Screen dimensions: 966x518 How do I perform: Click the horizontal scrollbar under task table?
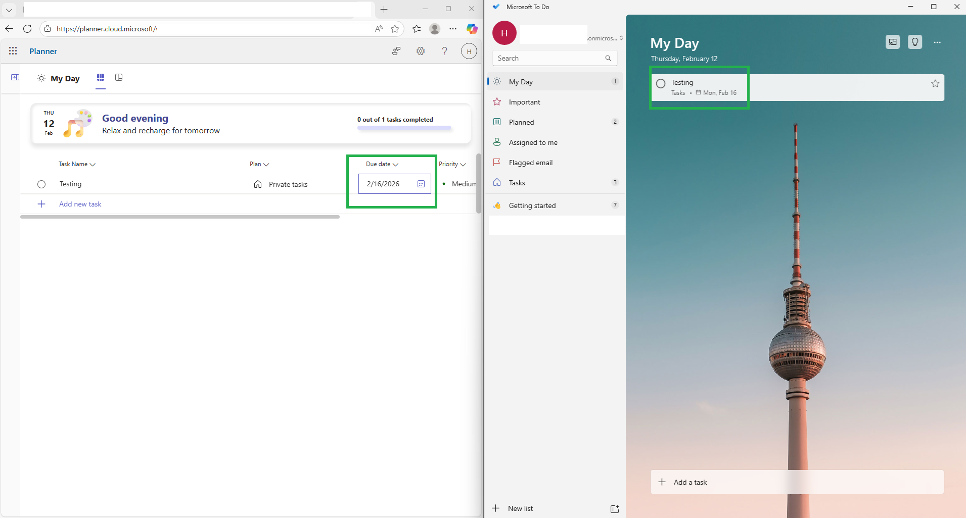[180, 217]
